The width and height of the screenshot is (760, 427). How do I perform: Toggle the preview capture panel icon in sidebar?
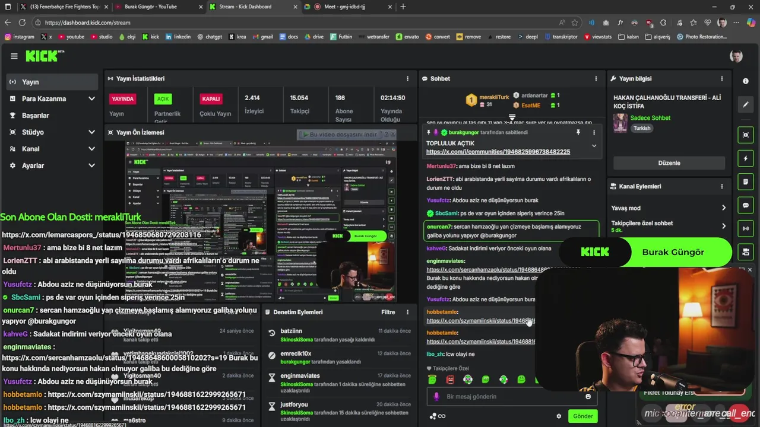[746, 135]
